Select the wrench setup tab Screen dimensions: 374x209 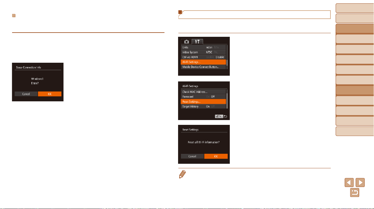click(x=198, y=42)
